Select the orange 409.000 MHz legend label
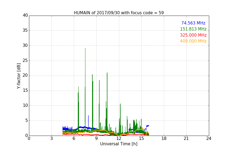 pos(193,41)
